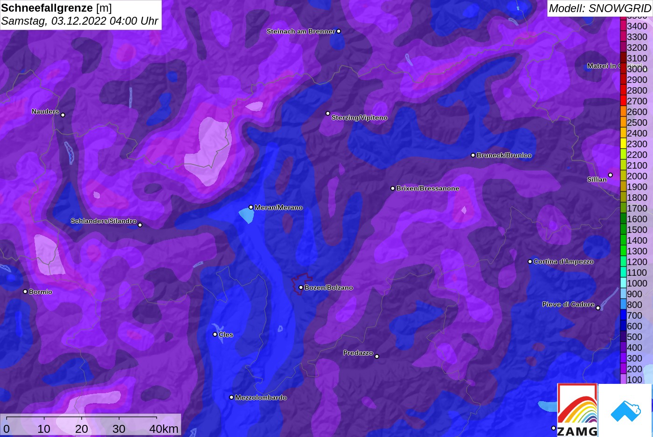Pick the yellow legend swatch for 2300
This screenshot has width=653, height=437.
coord(623,144)
